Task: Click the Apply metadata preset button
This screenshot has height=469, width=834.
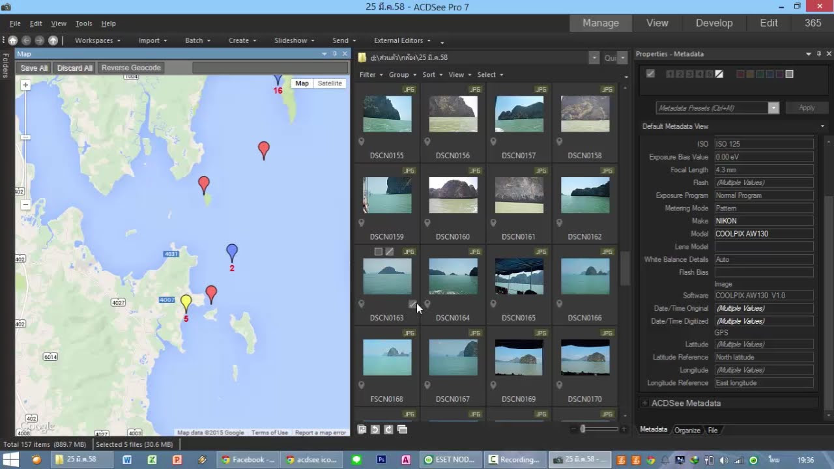Action: point(807,107)
